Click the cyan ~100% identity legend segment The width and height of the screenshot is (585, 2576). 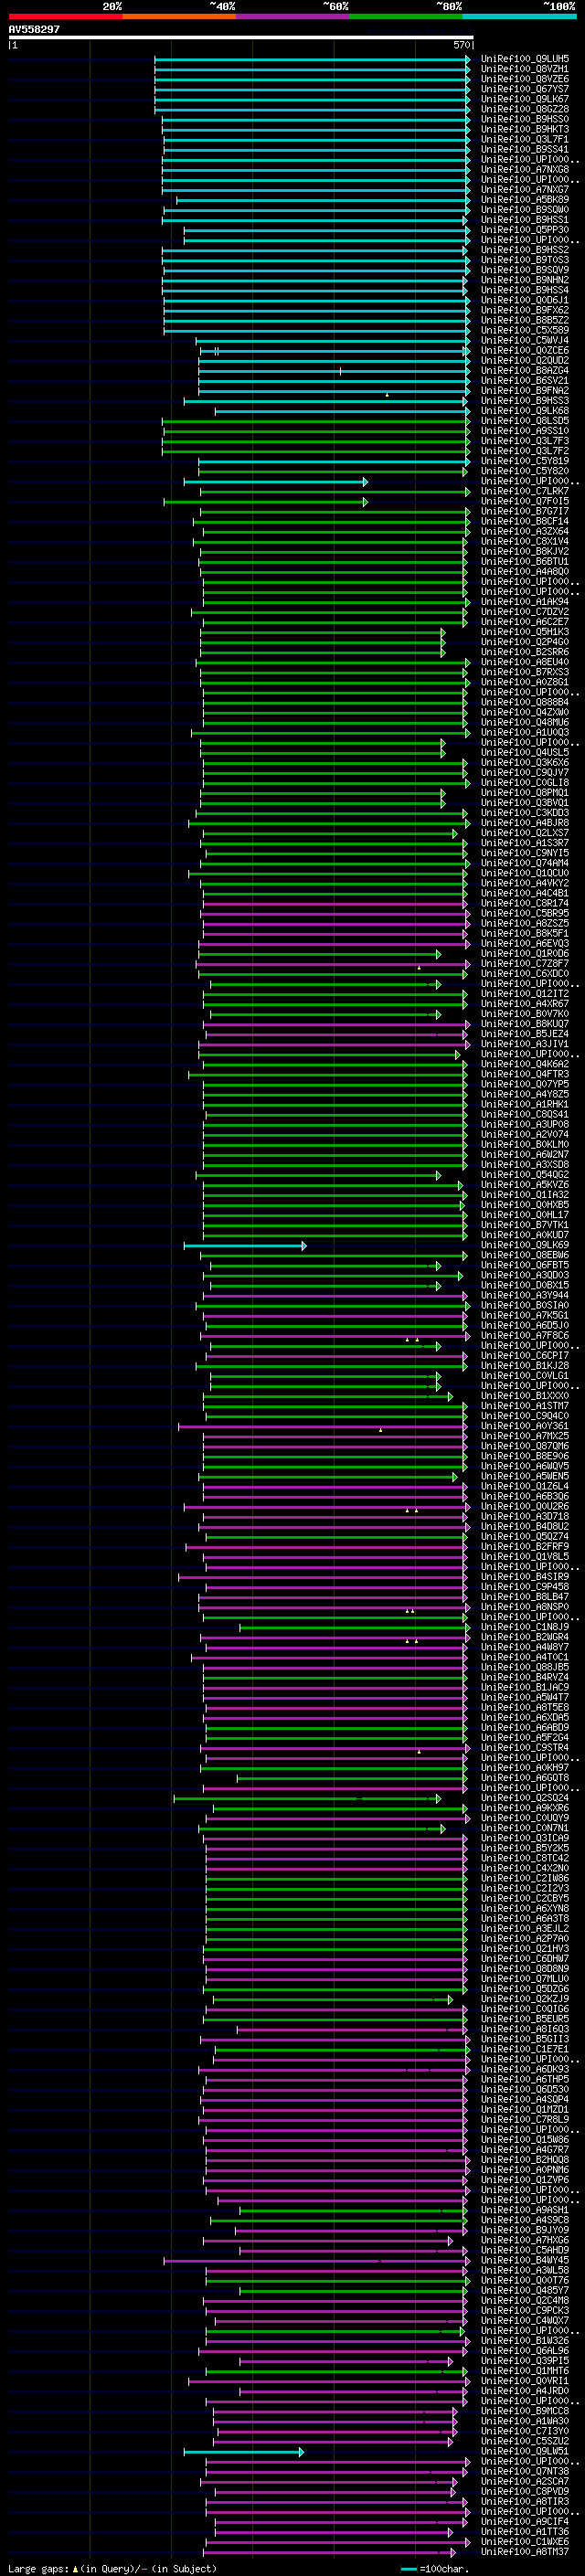(x=518, y=16)
